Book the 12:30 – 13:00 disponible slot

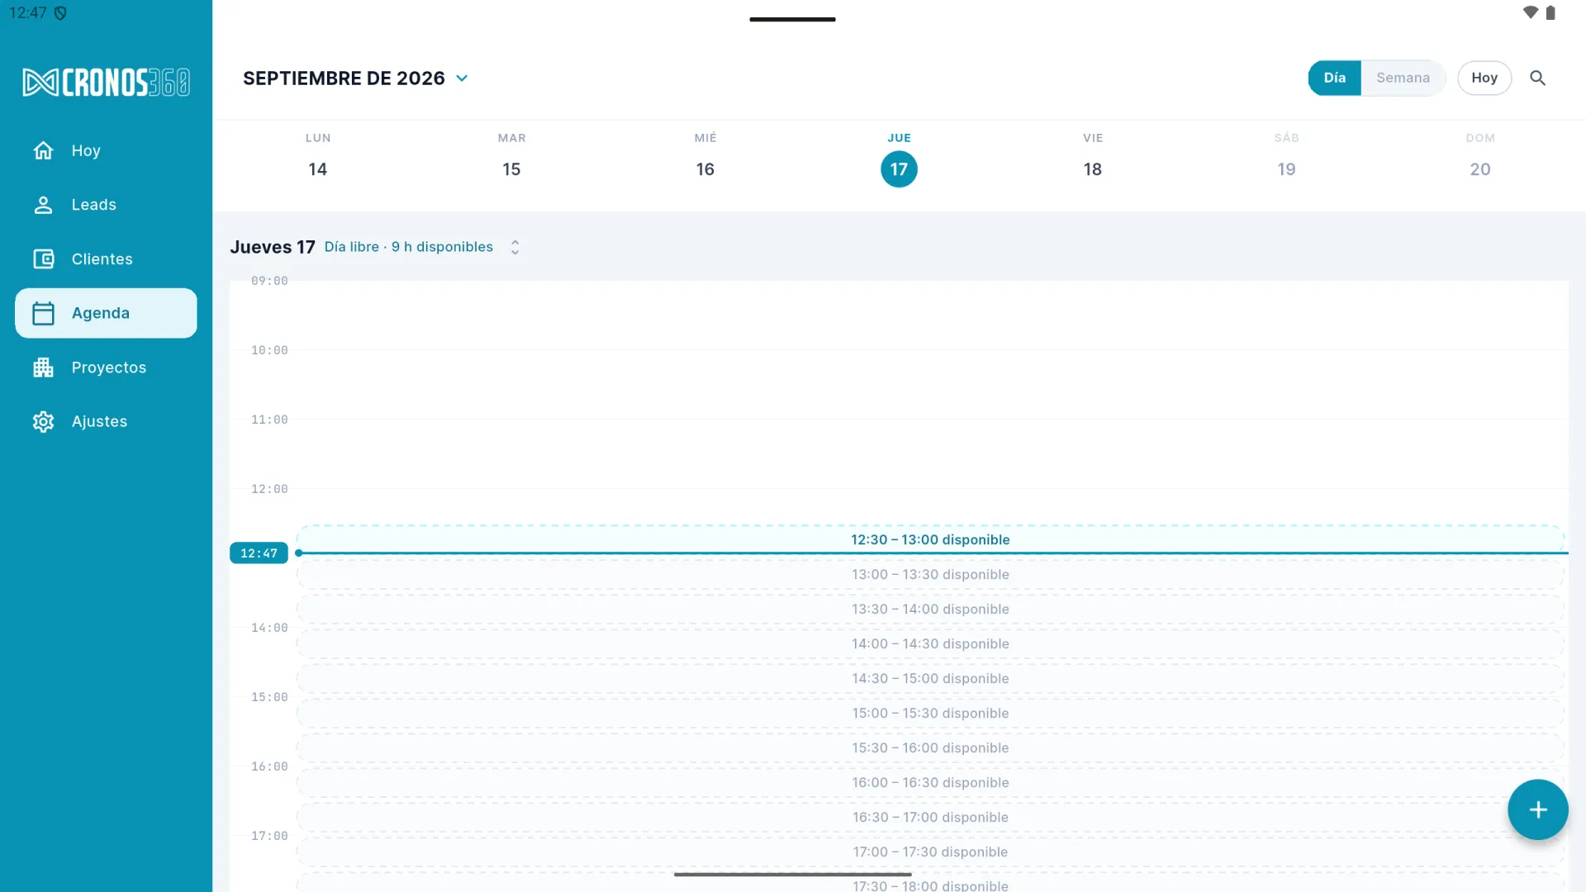tap(930, 539)
